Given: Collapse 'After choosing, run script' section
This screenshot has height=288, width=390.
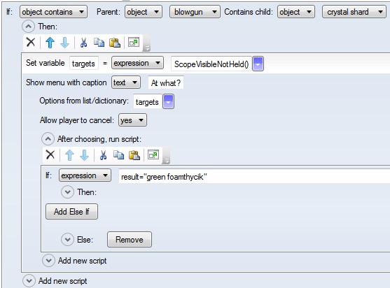Looking at the screenshot, I should pyautogui.click(x=48, y=139).
